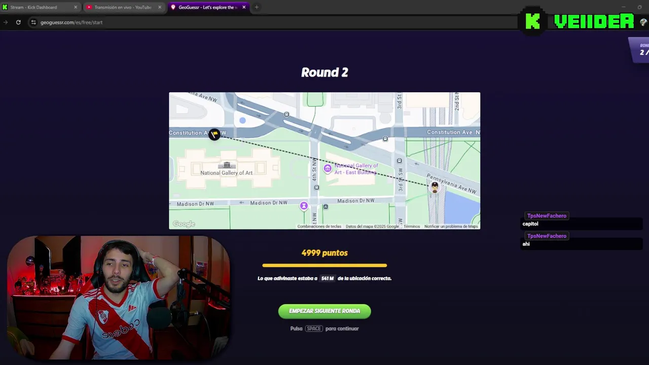Close the YouTube Transmisión en vivo tab
The image size is (649, 365).
pos(160,7)
